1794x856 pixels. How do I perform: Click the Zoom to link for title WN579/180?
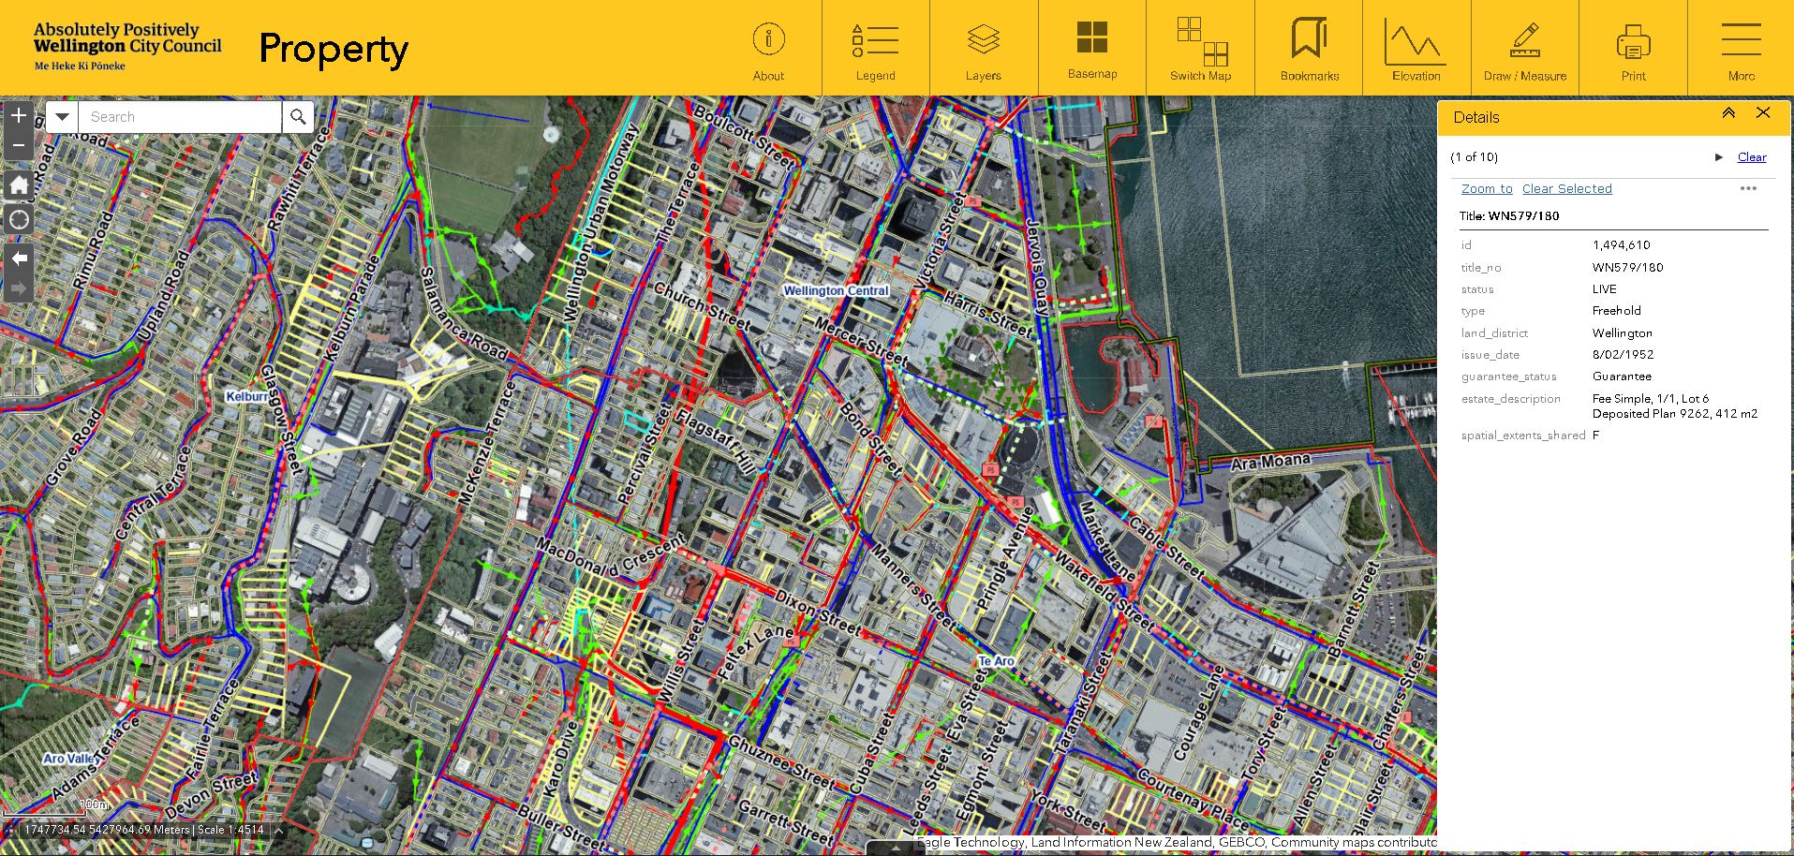pyautogui.click(x=1486, y=188)
